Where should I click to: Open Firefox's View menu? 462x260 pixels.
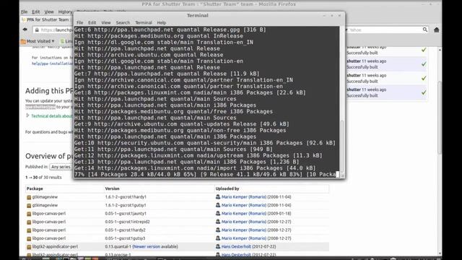pos(49,12)
